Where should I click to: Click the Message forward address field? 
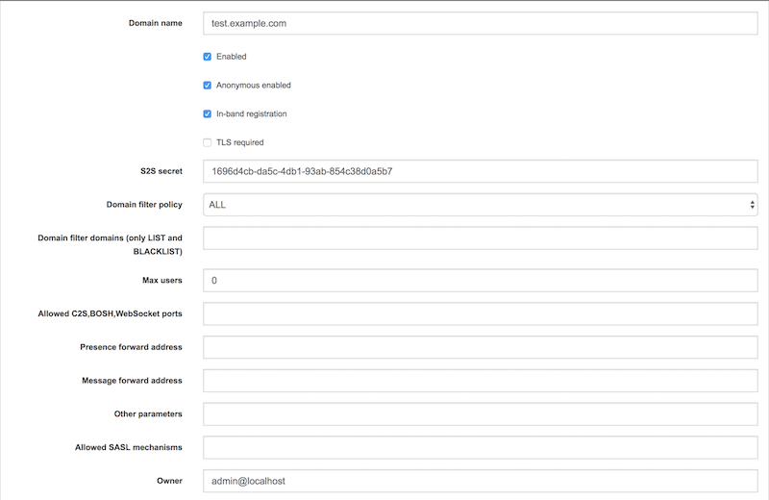coord(481,380)
